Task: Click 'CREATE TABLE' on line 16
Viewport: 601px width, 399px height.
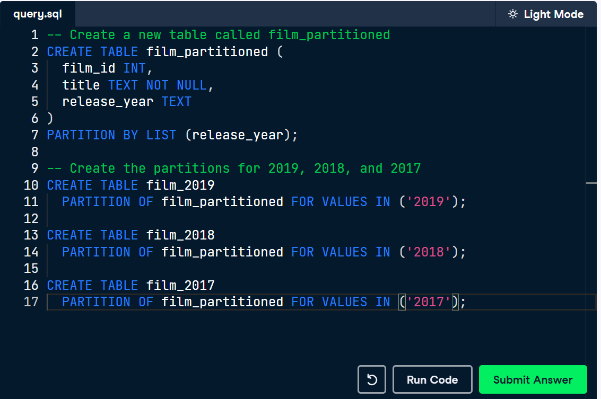Action: (x=92, y=285)
